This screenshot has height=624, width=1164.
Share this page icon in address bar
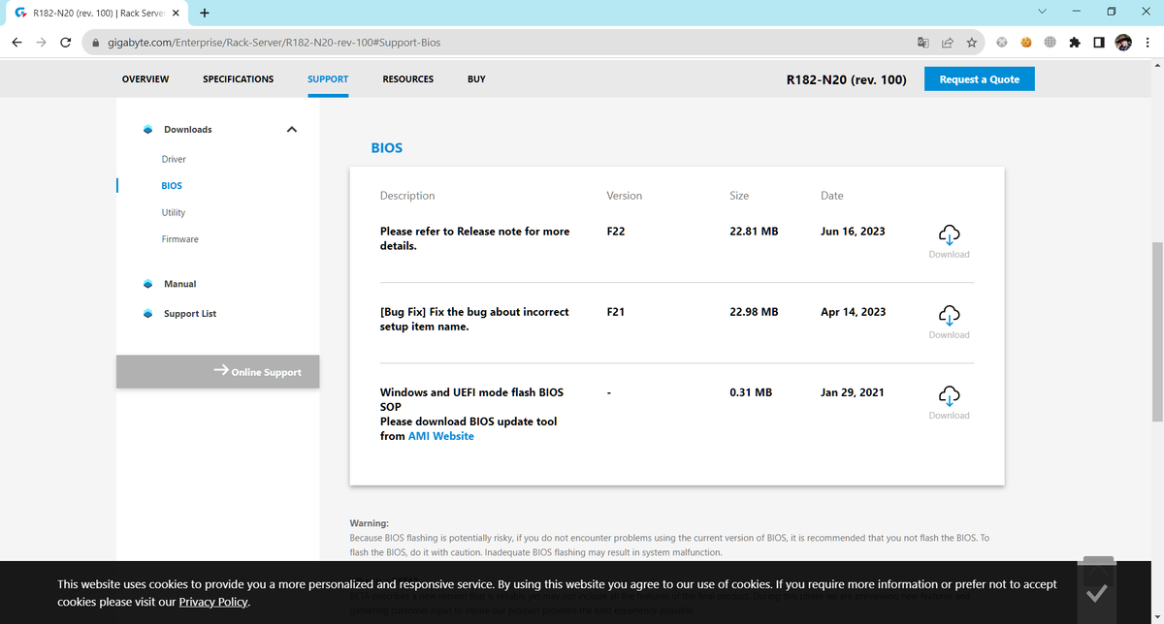(947, 43)
